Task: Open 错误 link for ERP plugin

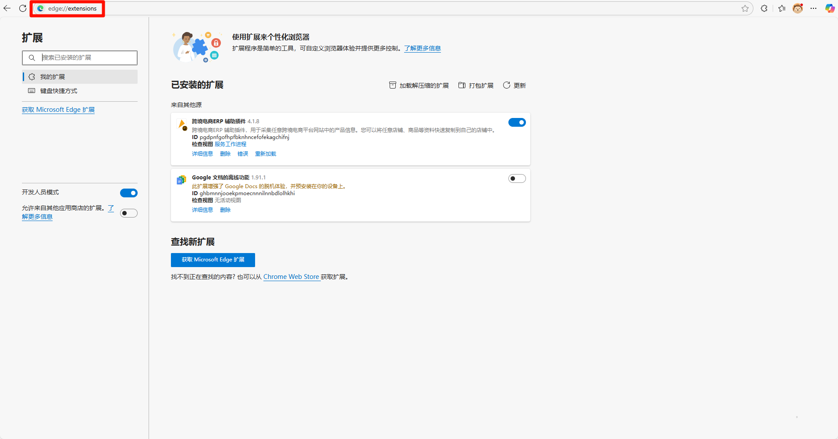Action: pos(243,154)
